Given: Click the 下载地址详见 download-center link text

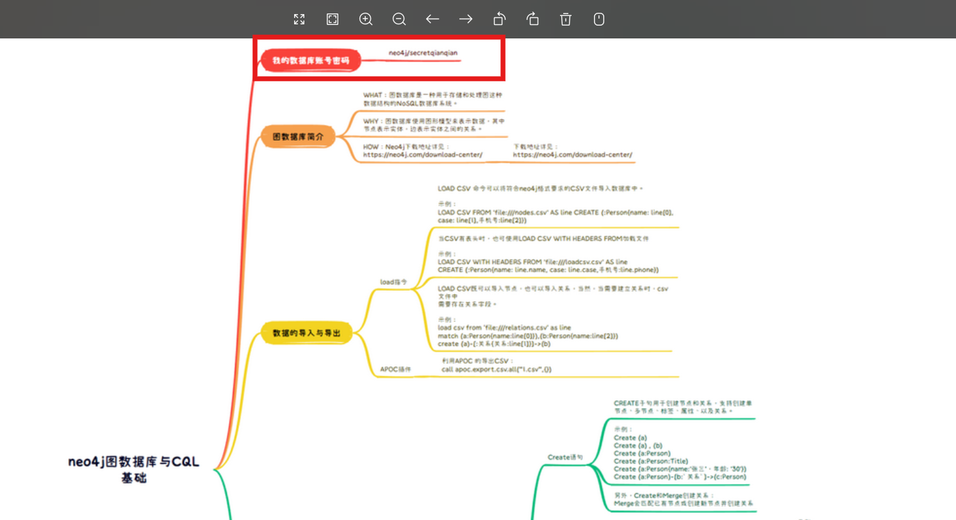Looking at the screenshot, I should point(572,154).
